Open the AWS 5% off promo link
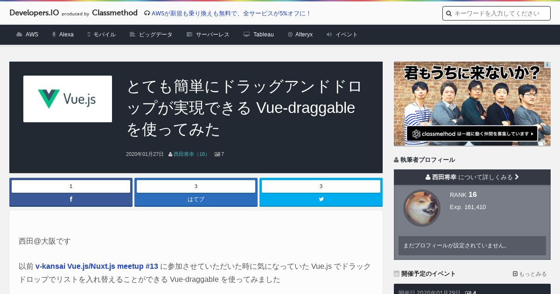Screen dimensions: 560x294 pos(231,14)
